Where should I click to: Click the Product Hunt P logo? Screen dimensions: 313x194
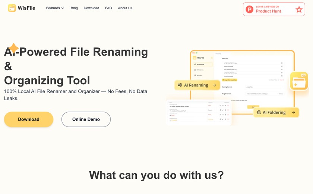tap(250, 9)
